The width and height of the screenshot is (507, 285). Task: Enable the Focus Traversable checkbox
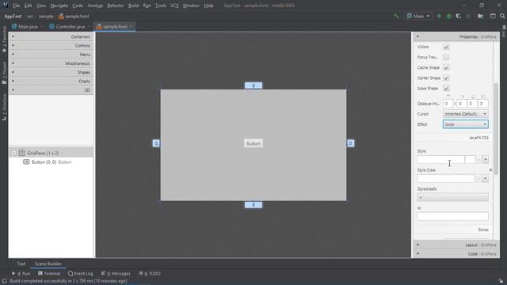coord(446,57)
